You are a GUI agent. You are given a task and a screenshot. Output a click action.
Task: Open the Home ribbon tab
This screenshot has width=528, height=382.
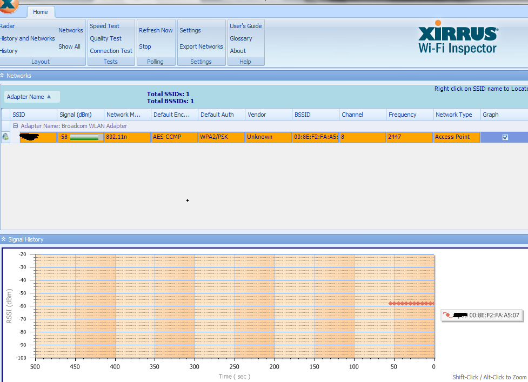click(41, 12)
